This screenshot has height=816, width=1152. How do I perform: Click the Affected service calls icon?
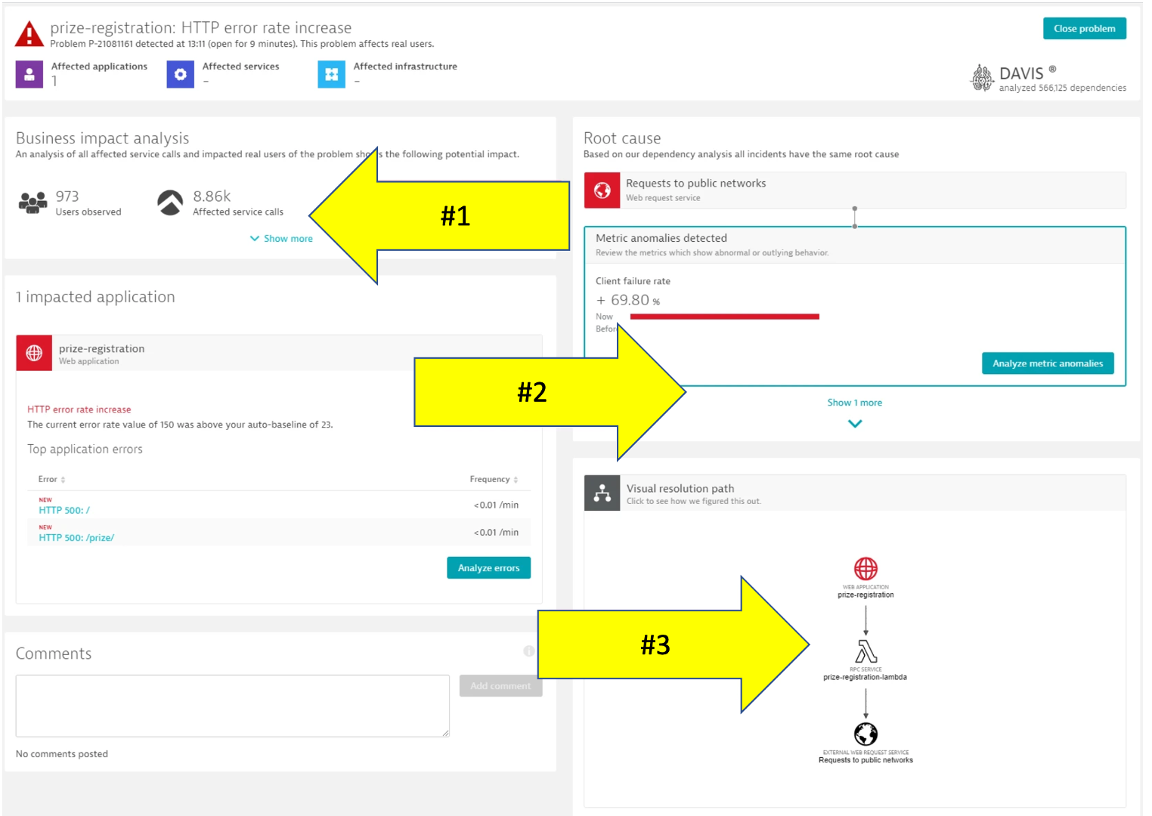[170, 202]
